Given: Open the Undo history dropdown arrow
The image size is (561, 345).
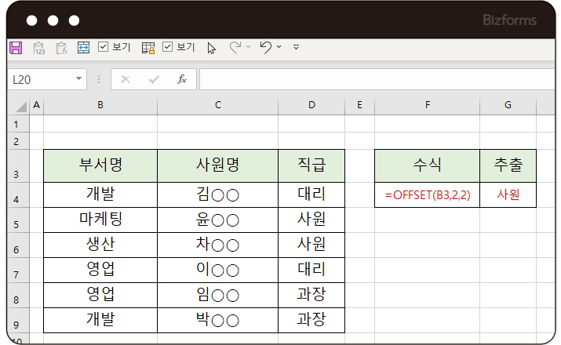Looking at the screenshot, I should [279, 48].
